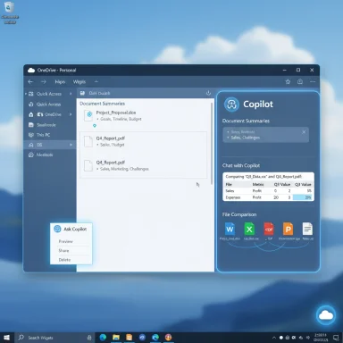Image resolution: width=343 pixels, height=343 pixels.
Task: Click the Sales row in comparison table
Action: coord(268,191)
